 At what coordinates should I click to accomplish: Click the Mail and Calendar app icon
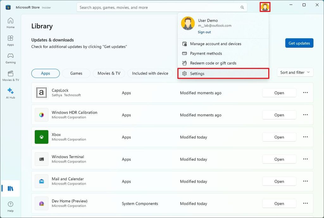pos(41,181)
